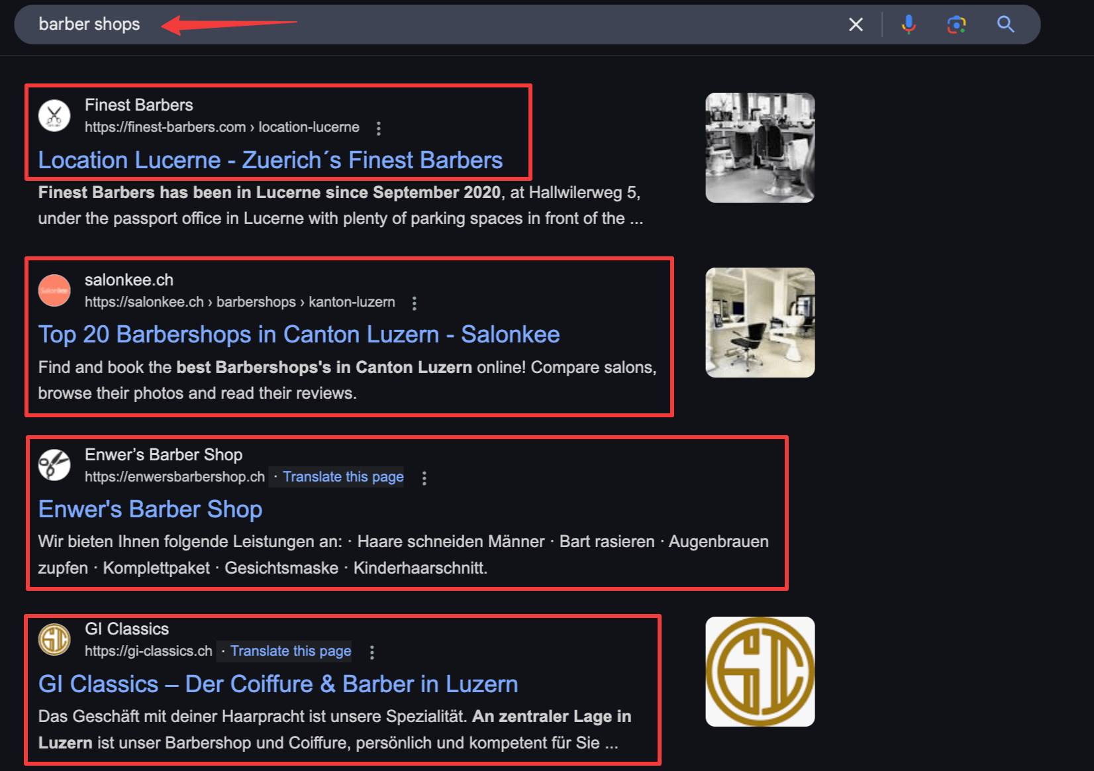Click the 'salonkee.ch' site name
Viewport: 1094px width, 771px height.
tap(129, 280)
